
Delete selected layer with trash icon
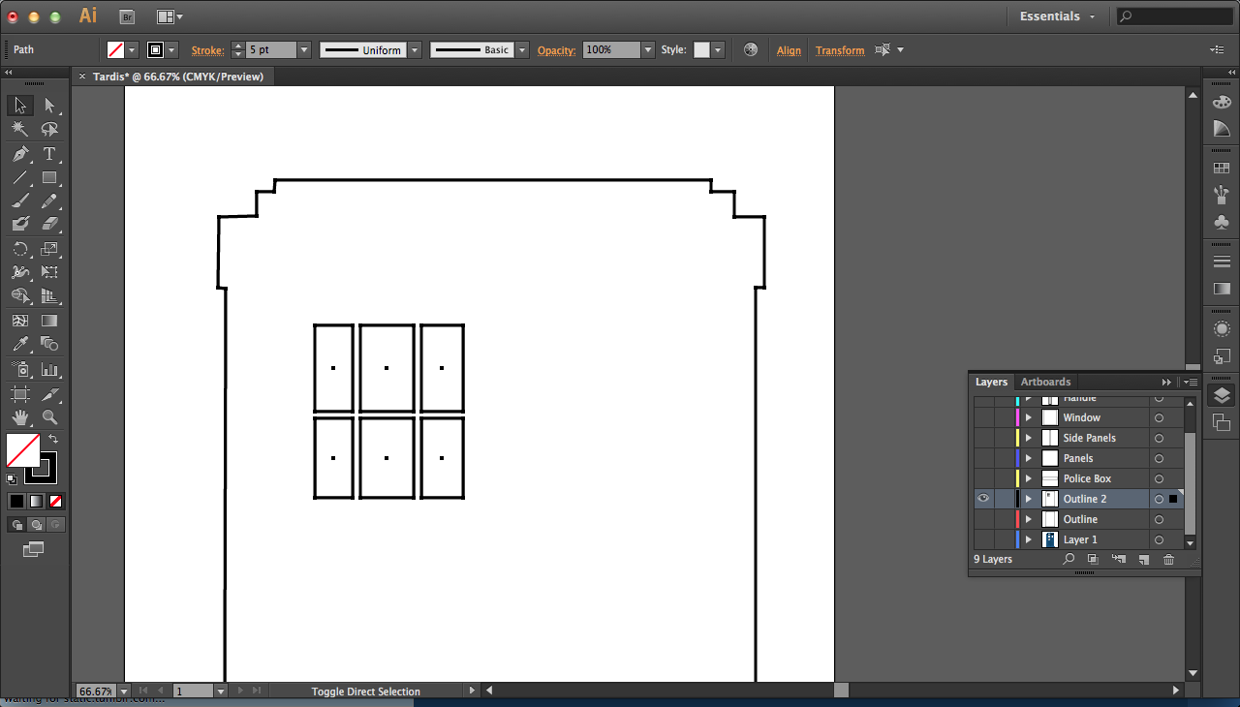(x=1168, y=559)
